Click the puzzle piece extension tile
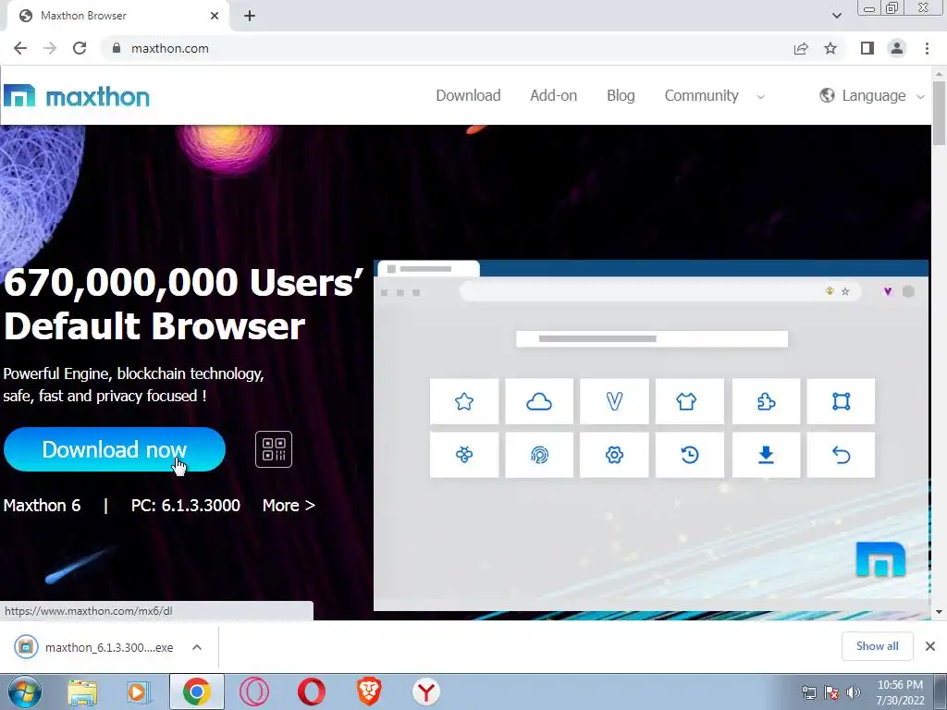The height and width of the screenshot is (710, 947). click(766, 401)
